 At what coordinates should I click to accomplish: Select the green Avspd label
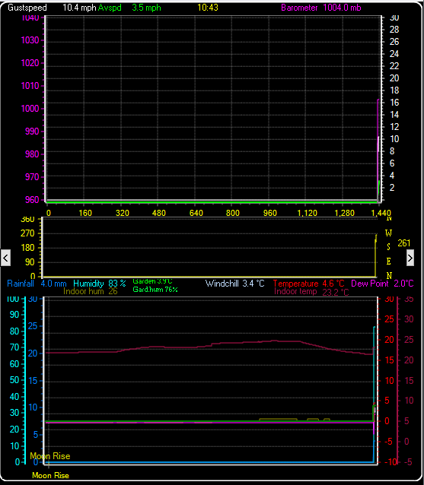(110, 8)
